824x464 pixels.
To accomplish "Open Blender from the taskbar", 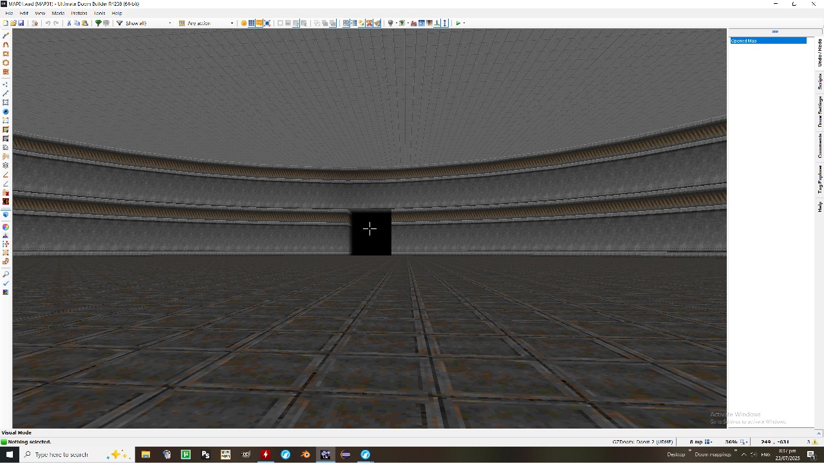I will (305, 454).
